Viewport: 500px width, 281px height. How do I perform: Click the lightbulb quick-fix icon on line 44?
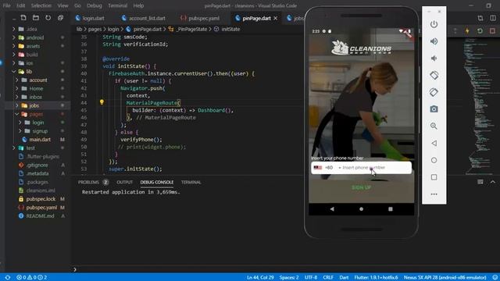[102, 102]
